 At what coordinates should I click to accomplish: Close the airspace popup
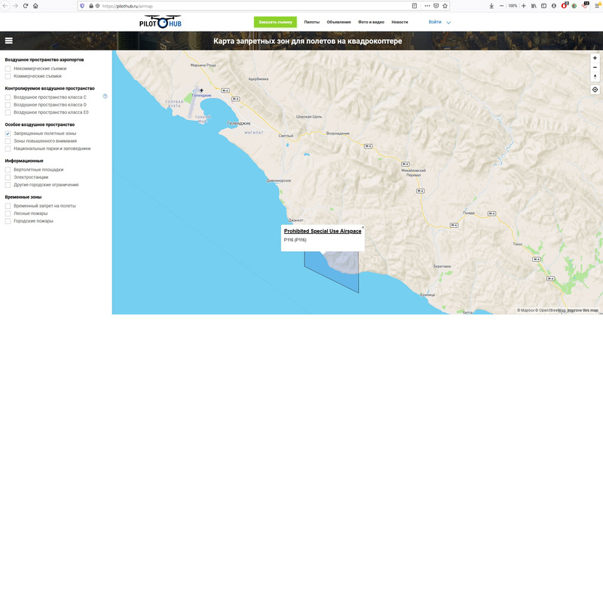click(x=363, y=227)
